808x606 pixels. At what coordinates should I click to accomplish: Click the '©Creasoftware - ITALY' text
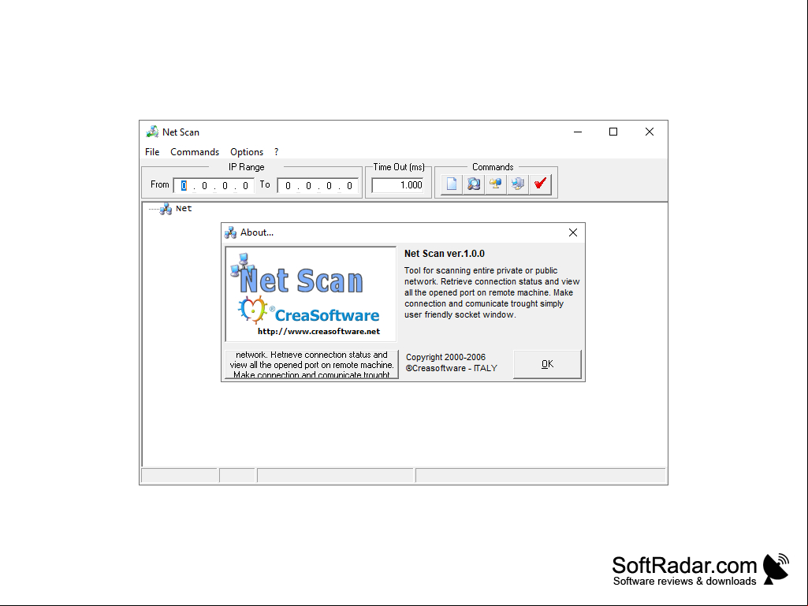(452, 368)
